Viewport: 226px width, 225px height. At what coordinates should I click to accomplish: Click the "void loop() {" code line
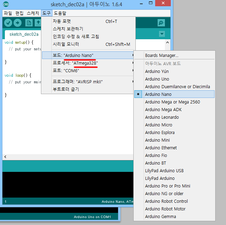[x=18, y=75]
